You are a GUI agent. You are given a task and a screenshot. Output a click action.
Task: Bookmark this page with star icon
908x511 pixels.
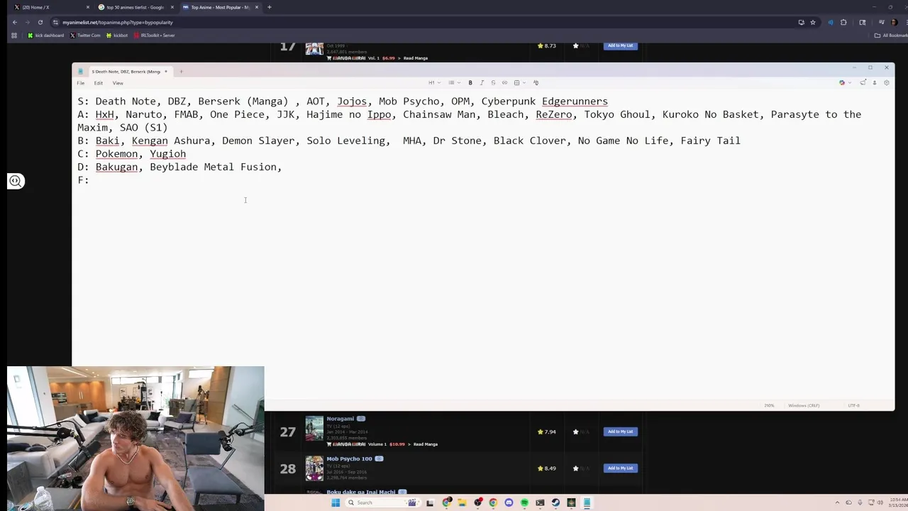pyautogui.click(x=813, y=22)
